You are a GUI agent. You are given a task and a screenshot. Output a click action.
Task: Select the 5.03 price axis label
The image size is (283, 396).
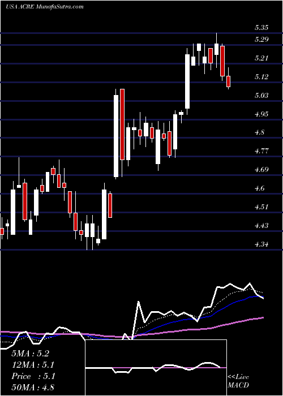point(261,96)
